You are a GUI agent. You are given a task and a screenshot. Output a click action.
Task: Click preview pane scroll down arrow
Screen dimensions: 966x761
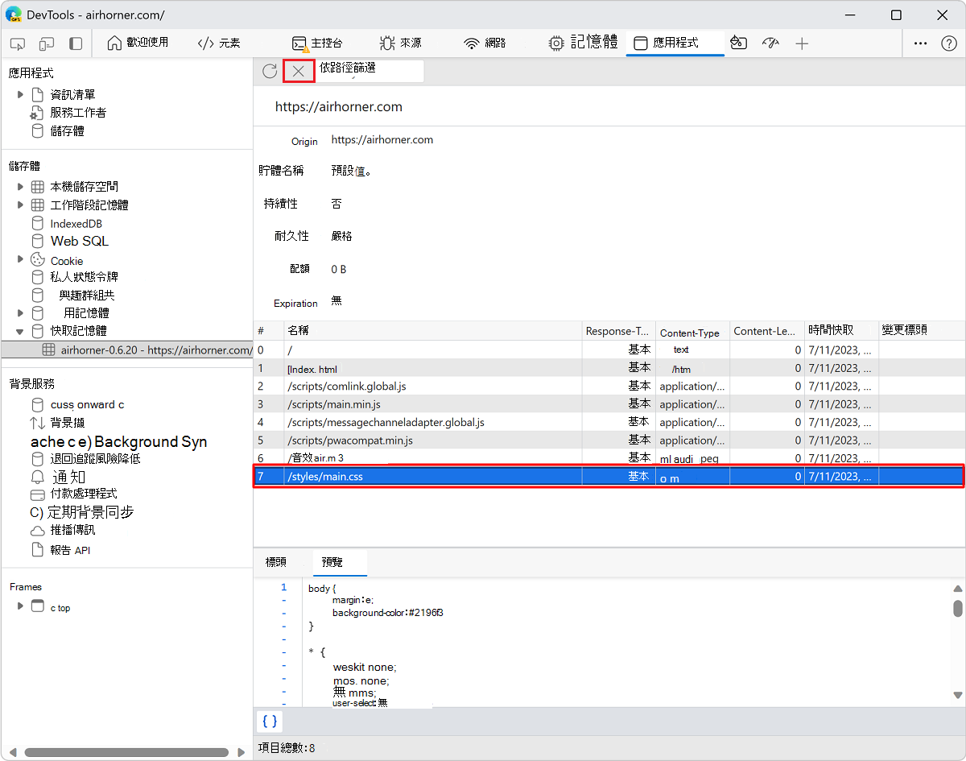(x=958, y=694)
